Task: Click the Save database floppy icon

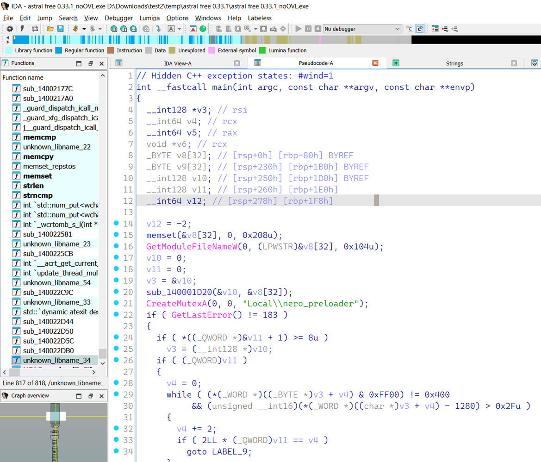Action: coord(60,29)
